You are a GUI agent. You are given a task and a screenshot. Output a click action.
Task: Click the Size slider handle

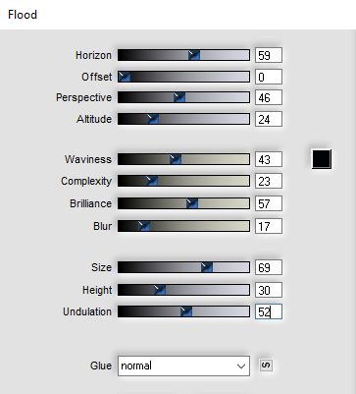207,267
